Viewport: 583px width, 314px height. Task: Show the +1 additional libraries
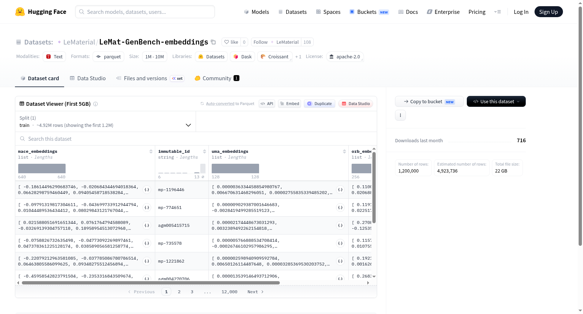click(298, 57)
